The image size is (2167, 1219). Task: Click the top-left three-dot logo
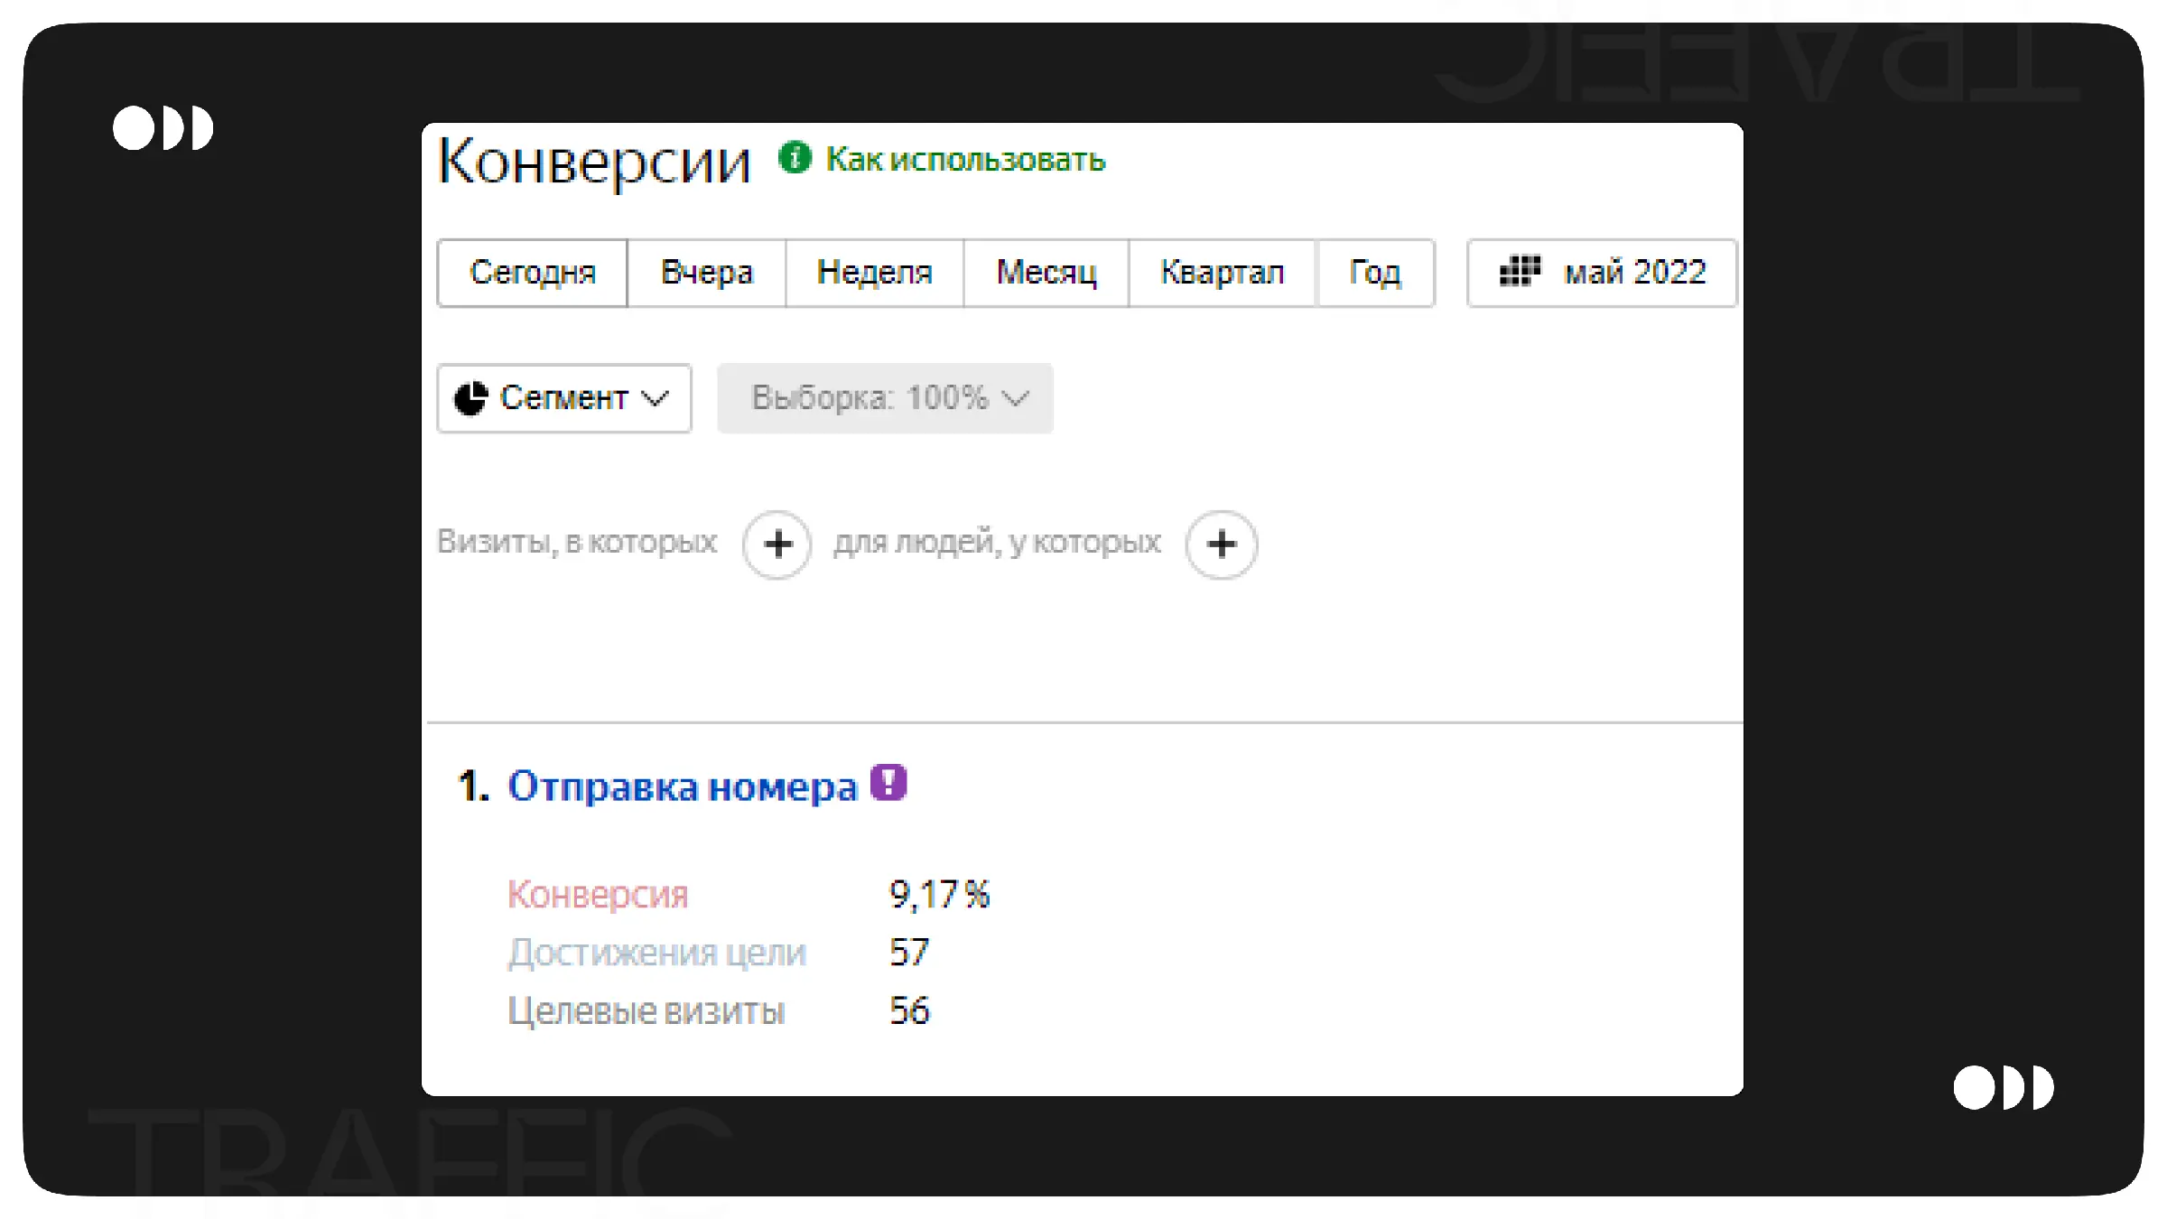point(163,128)
